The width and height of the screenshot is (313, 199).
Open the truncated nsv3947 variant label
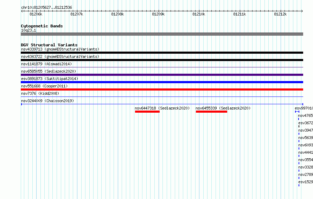[x=306, y=130]
